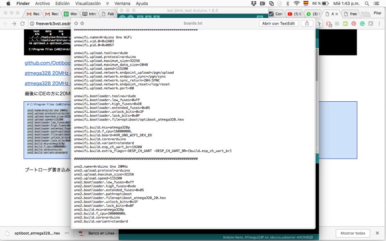Open options for optiboot hex download

click(67, 233)
